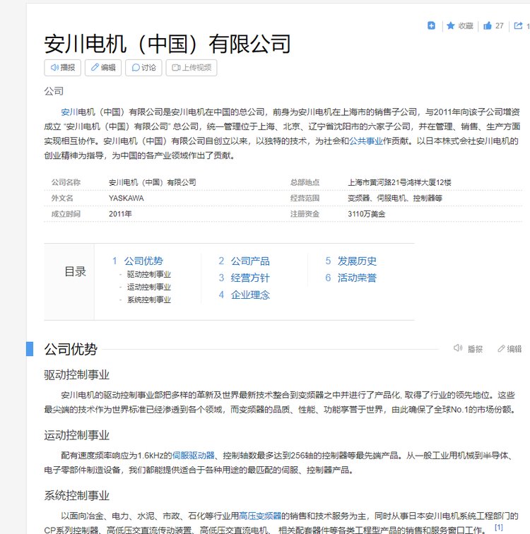Jump to 公司优势 in the table of contents
Screen dimensions: 530x534
(143, 261)
